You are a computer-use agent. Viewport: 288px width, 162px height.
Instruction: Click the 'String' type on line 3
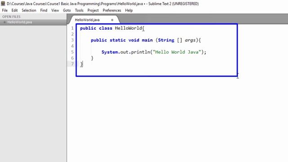(166, 40)
